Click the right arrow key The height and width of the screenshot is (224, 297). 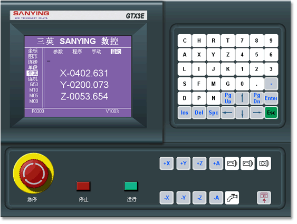coord(257,113)
